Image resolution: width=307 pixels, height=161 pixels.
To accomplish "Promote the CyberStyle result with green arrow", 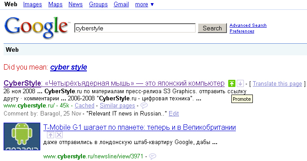I will pyautogui.click(x=232, y=83).
